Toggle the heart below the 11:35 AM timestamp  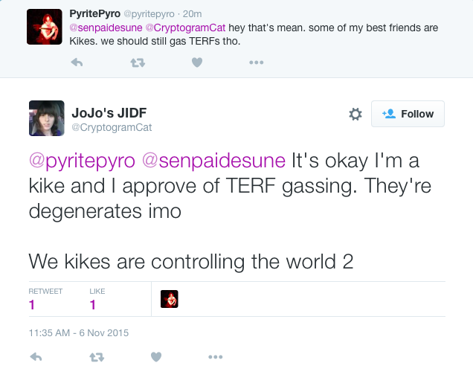point(155,357)
